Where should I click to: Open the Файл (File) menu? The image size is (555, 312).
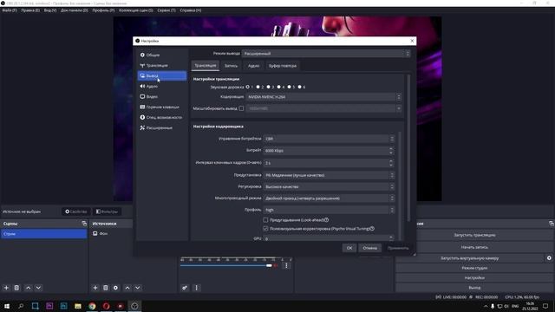[x=10, y=10]
